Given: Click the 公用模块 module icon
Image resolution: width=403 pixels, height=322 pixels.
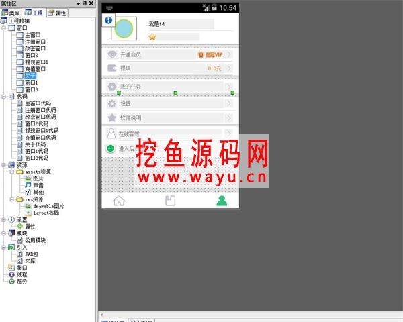Looking at the screenshot, I should 19,240.
